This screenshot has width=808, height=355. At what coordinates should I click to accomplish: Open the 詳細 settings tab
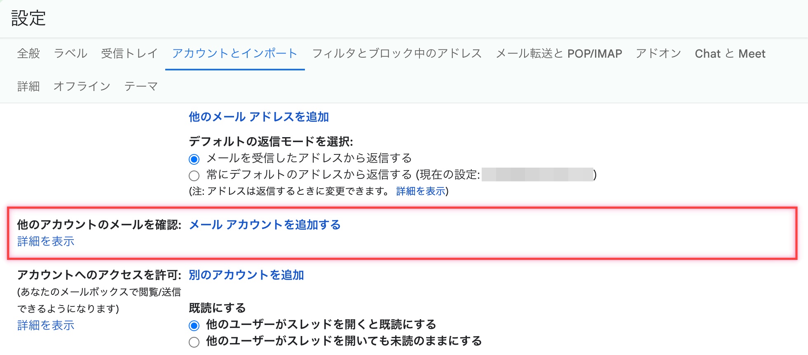click(28, 86)
